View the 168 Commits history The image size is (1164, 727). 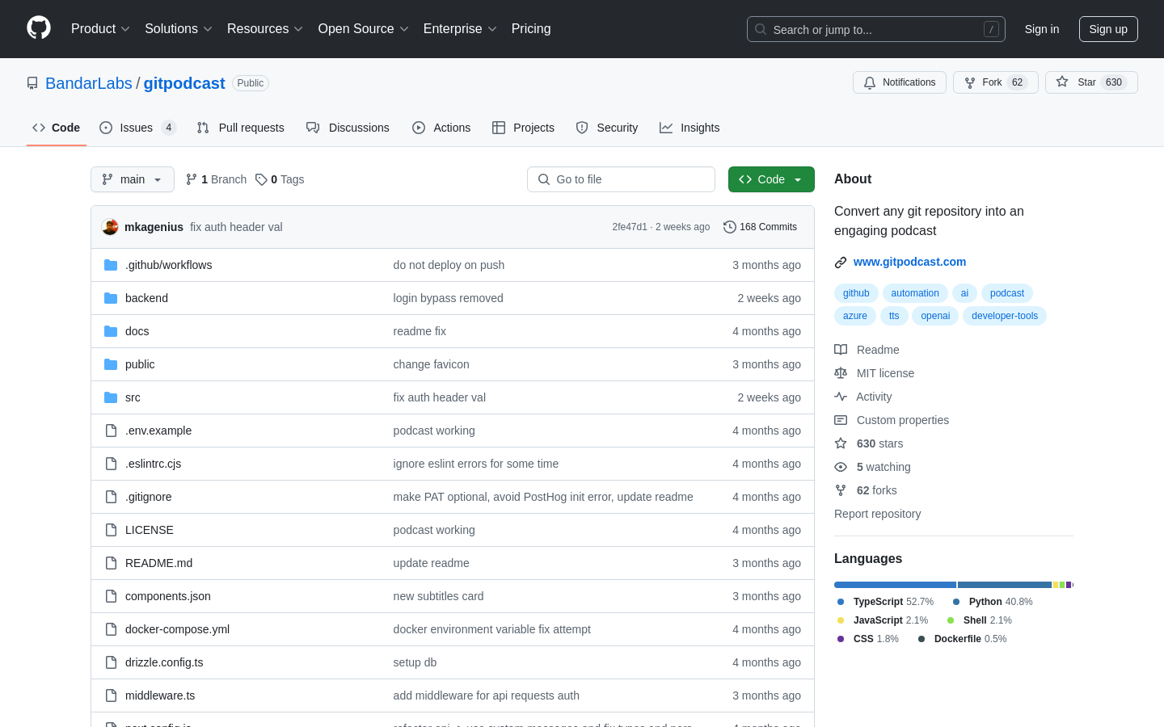pyautogui.click(x=761, y=227)
